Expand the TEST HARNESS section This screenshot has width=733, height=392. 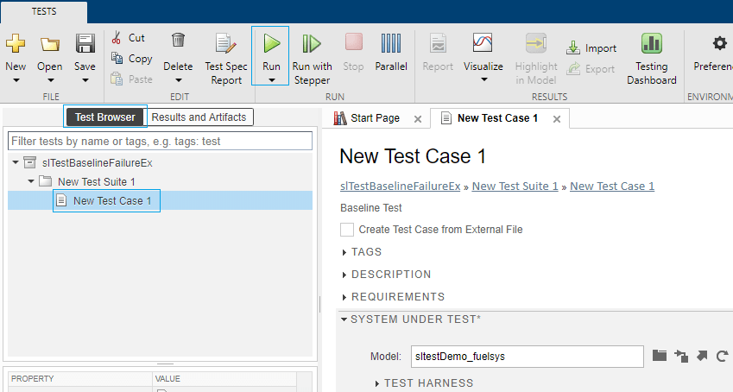[377, 383]
